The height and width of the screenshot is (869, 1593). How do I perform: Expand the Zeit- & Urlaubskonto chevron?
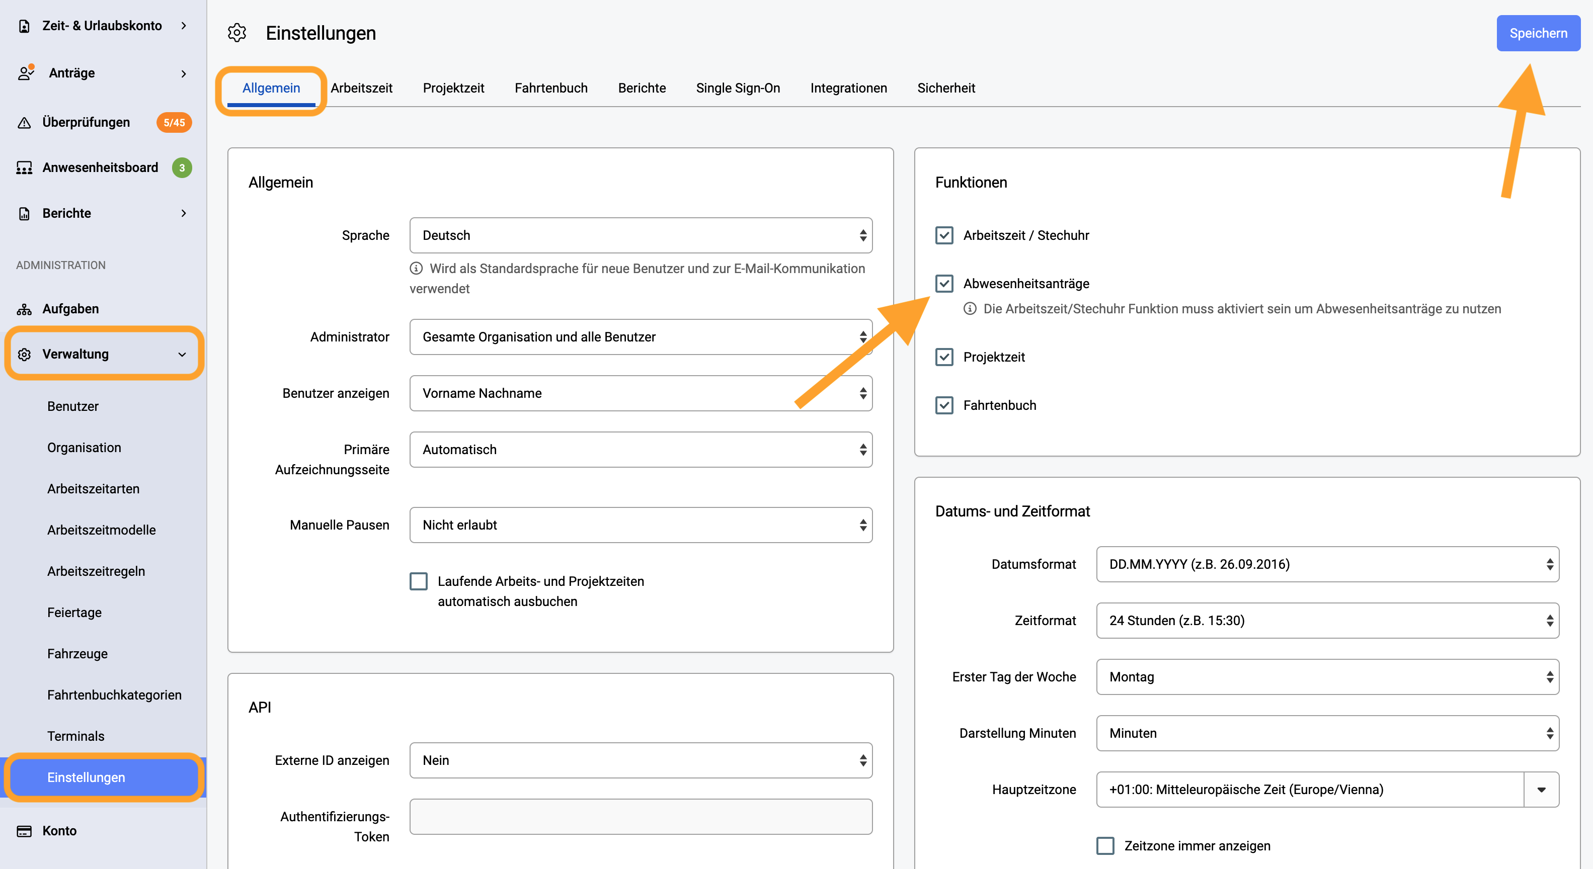pos(184,26)
